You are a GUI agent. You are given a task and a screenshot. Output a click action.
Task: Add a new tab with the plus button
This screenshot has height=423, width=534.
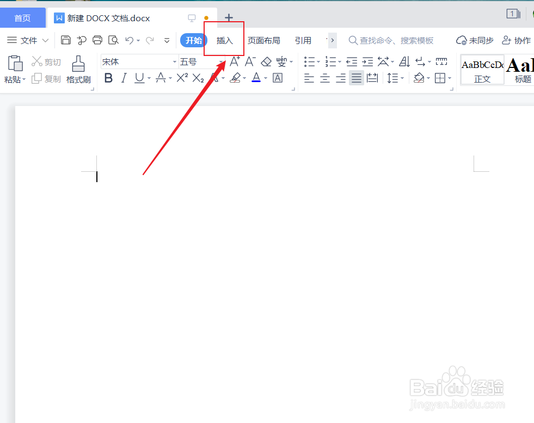tap(229, 18)
